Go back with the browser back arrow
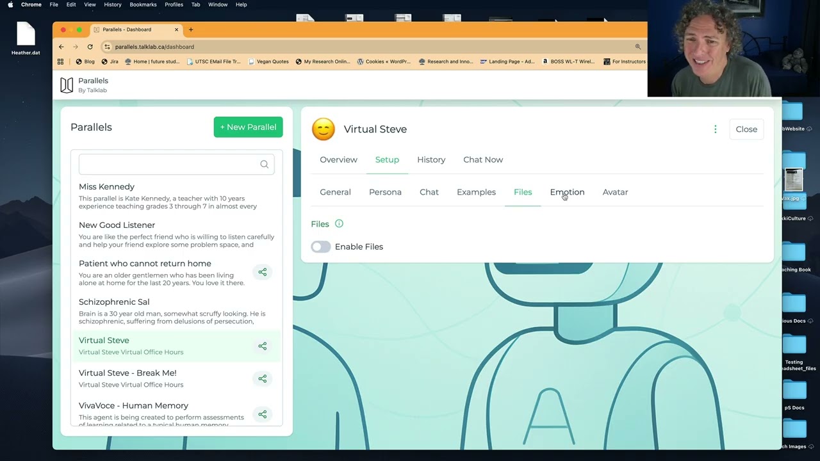The height and width of the screenshot is (461, 820). click(61, 47)
